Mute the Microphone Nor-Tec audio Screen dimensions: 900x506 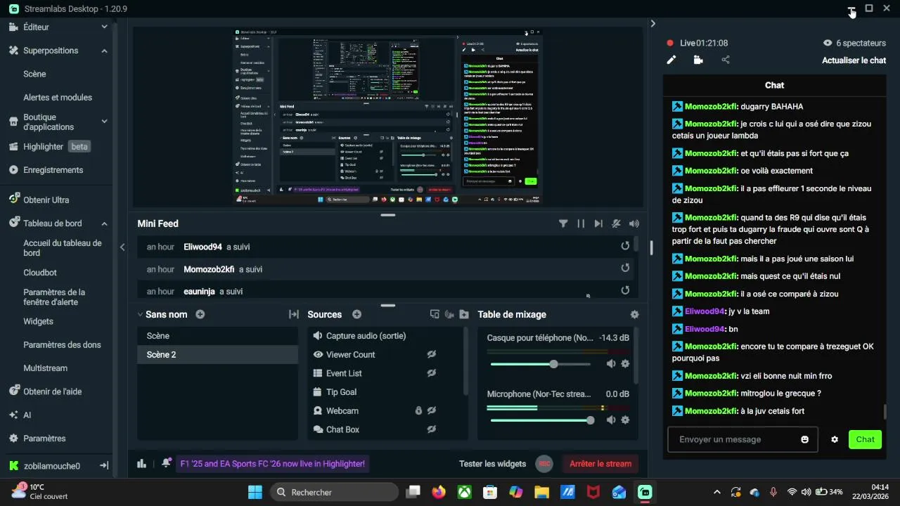611,420
